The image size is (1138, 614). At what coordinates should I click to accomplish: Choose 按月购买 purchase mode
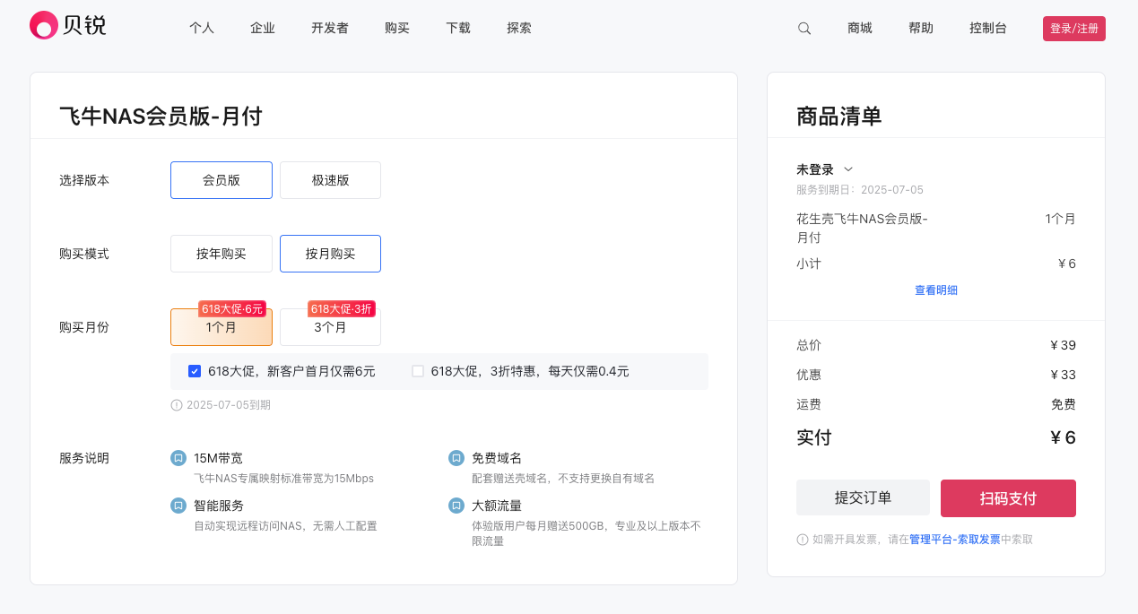(330, 254)
